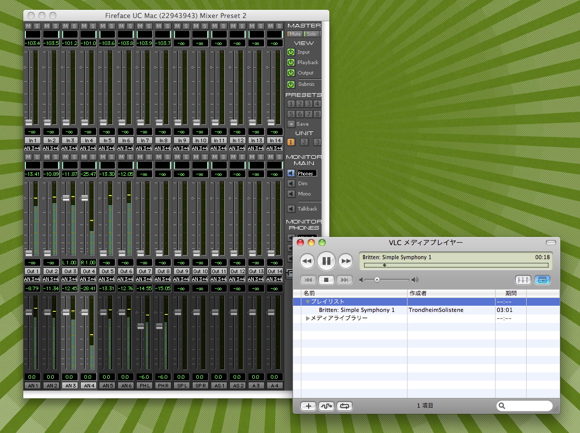Save the current mixer preset
This screenshot has width=580, height=433.
click(x=291, y=124)
